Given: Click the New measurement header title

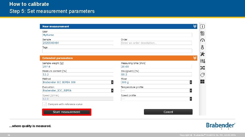Looking at the screenshot, I should [56, 26].
